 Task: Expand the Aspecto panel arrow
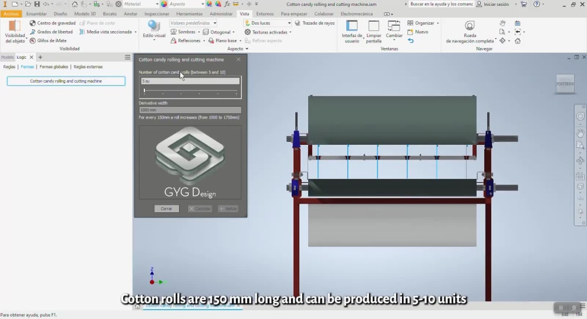pos(247,49)
